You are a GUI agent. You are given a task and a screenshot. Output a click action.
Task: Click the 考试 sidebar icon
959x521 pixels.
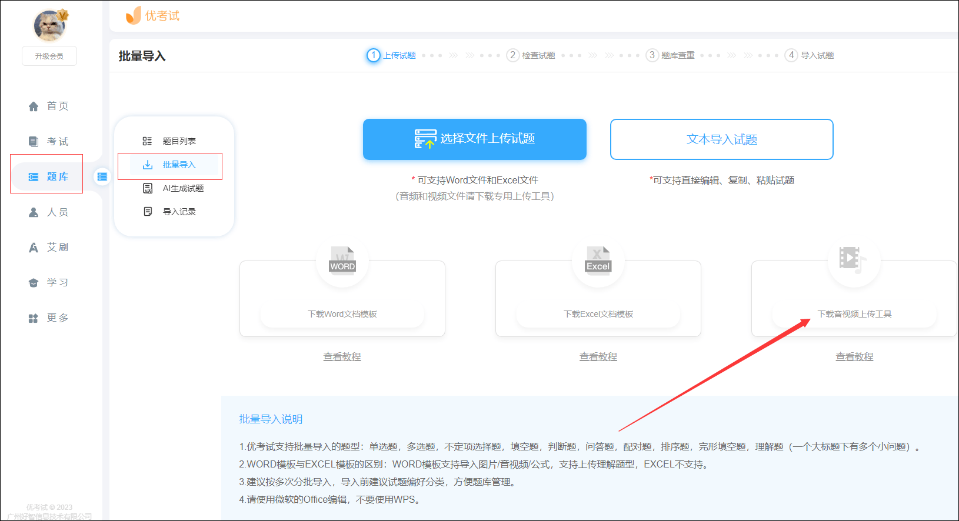[34, 142]
